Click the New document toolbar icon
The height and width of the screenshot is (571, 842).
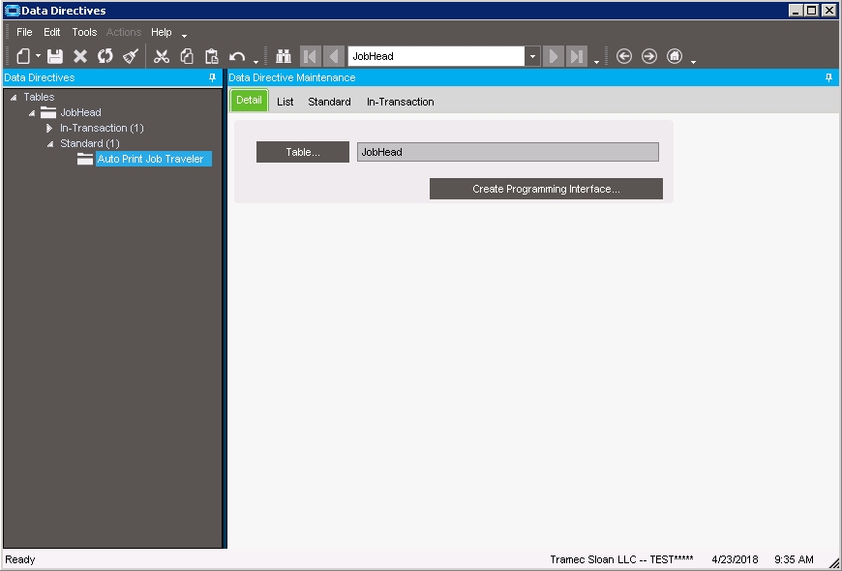[x=23, y=56]
